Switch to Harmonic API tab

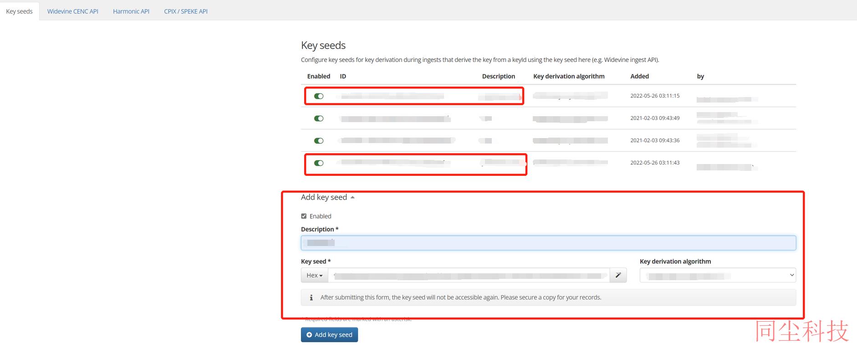point(131,11)
